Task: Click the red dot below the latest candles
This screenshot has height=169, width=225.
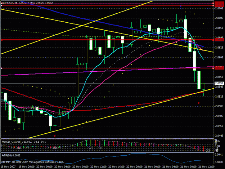Action: [199, 103]
